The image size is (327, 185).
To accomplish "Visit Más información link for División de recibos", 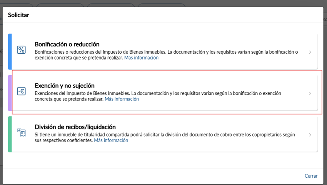I will coord(111,140).
